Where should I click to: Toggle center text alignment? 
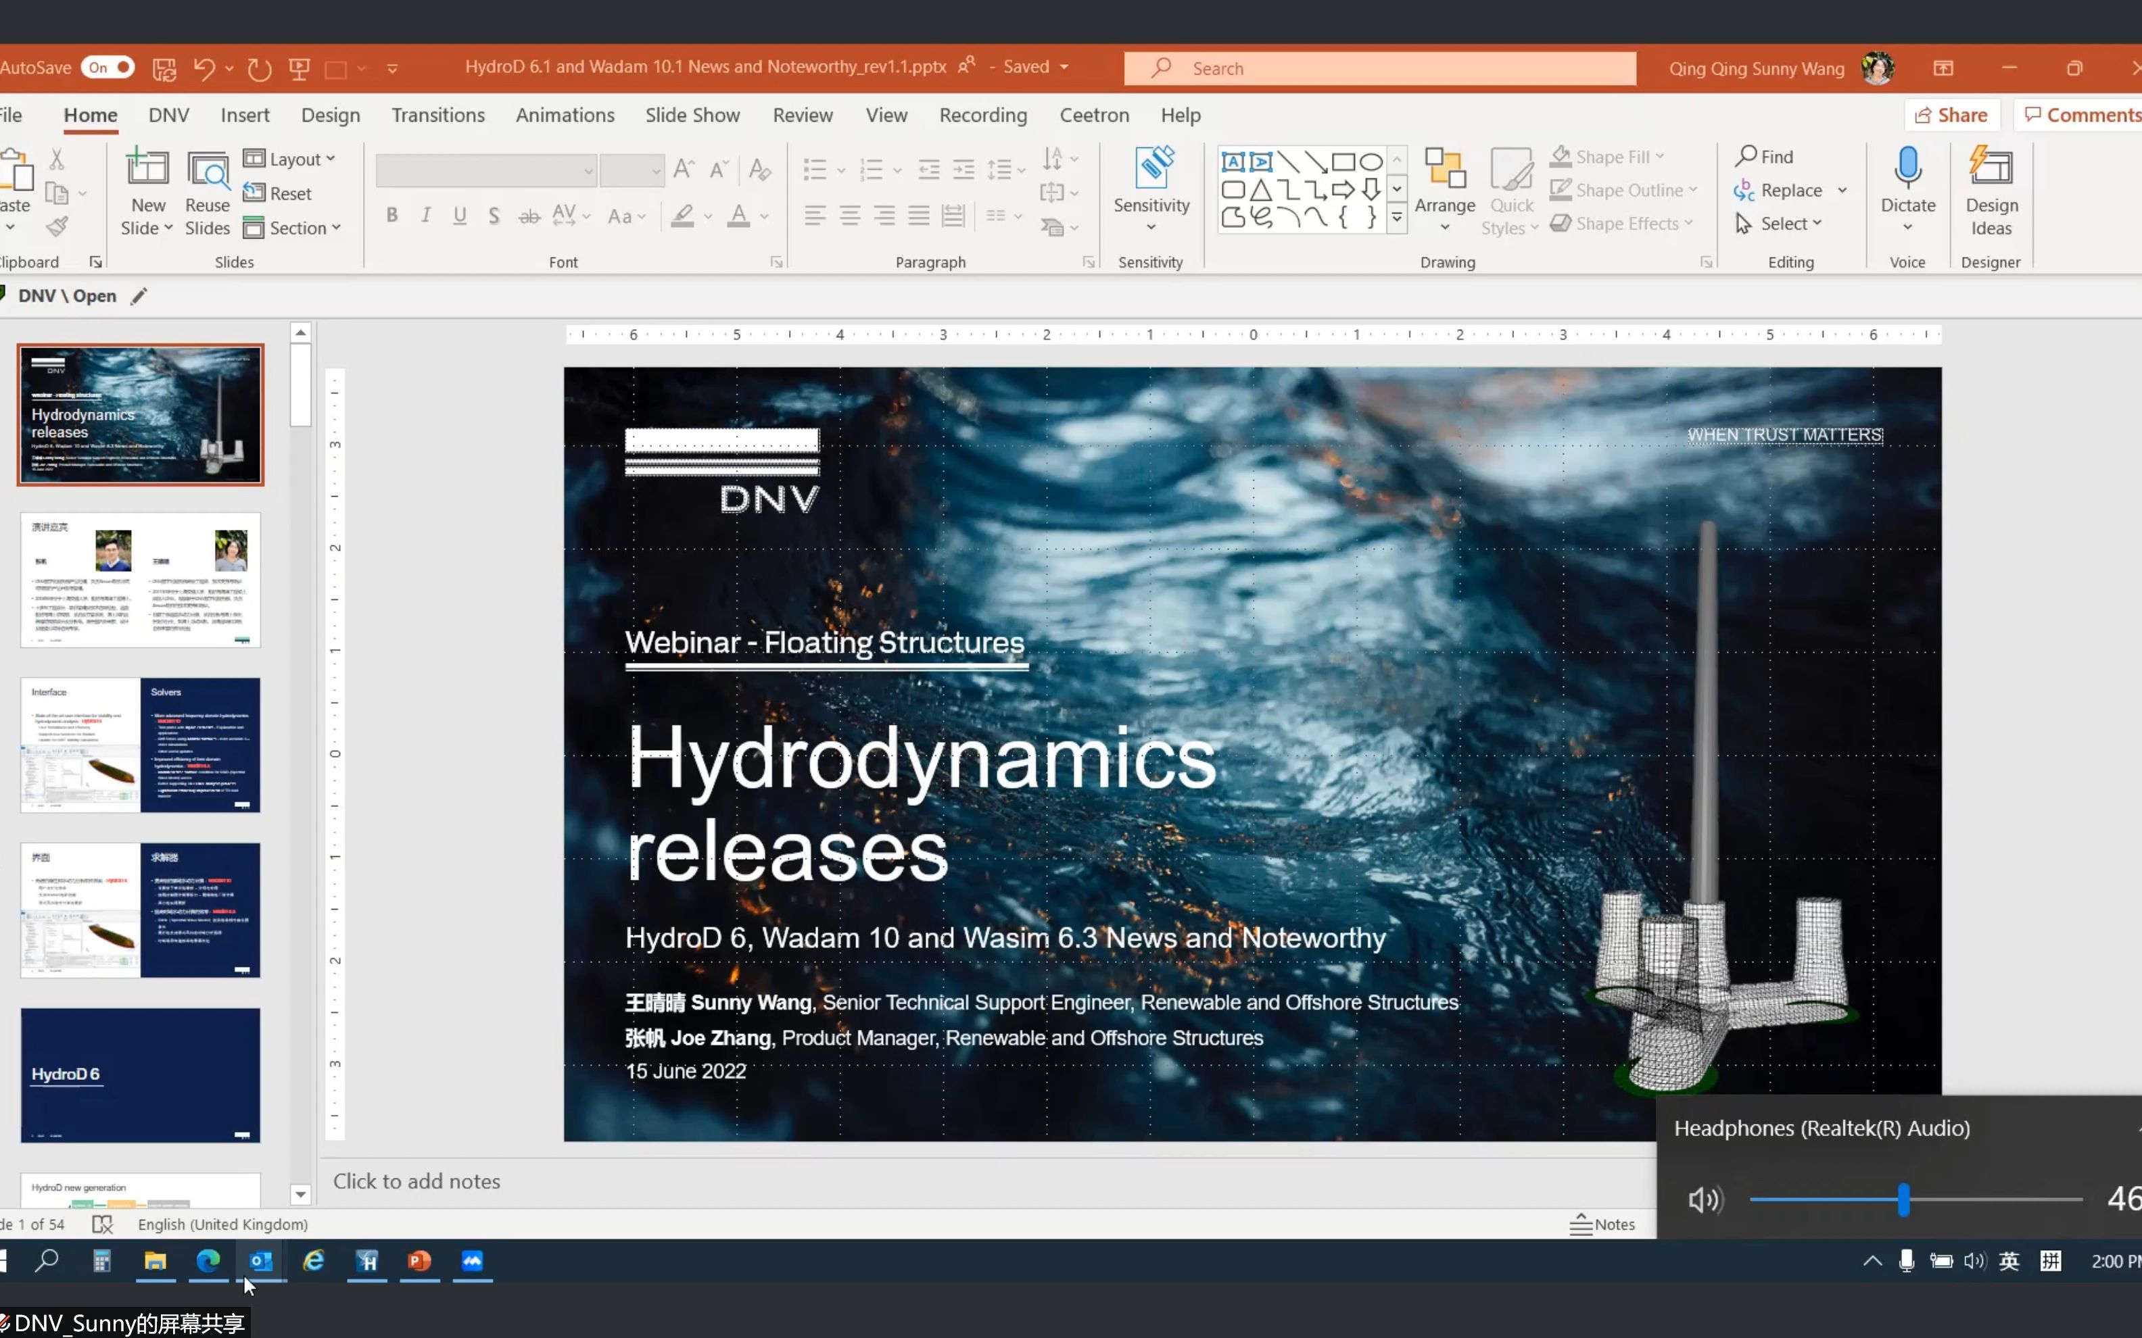[850, 215]
